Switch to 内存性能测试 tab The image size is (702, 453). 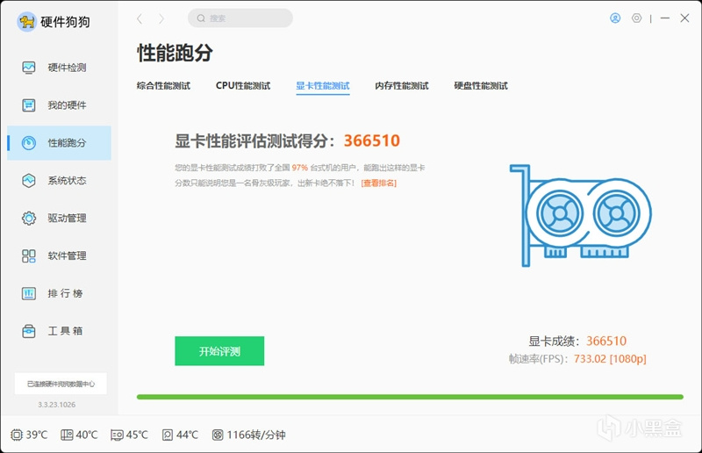pyautogui.click(x=402, y=85)
